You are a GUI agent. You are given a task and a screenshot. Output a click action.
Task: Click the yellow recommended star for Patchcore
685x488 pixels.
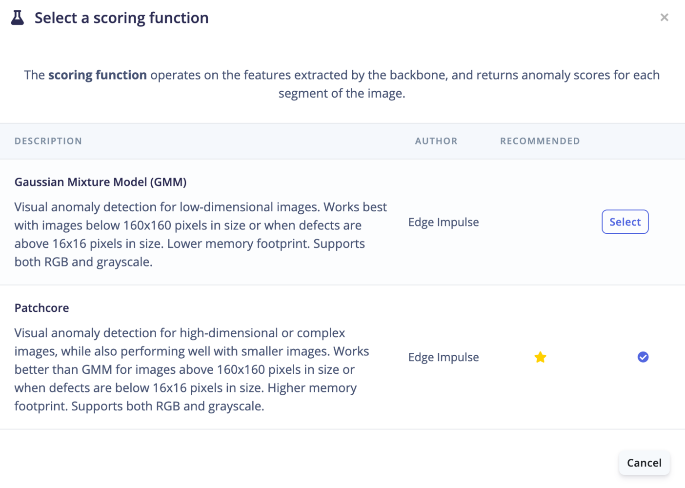(540, 357)
